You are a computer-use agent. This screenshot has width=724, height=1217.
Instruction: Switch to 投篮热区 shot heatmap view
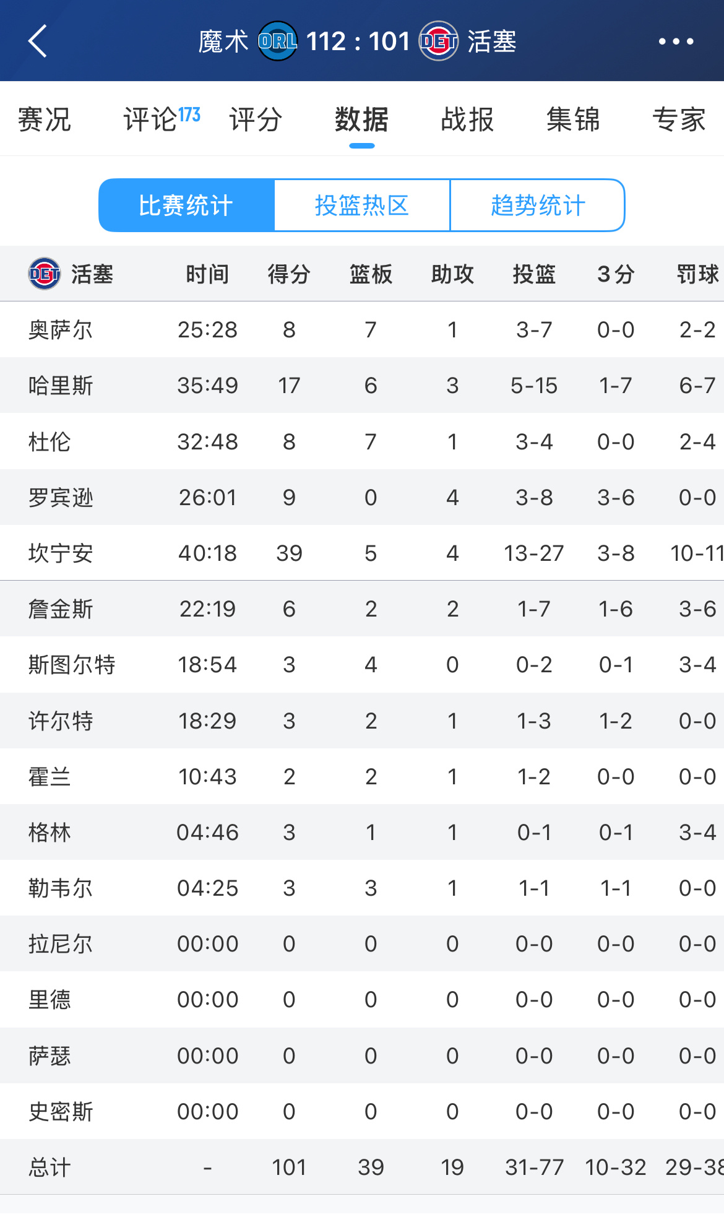click(x=361, y=205)
